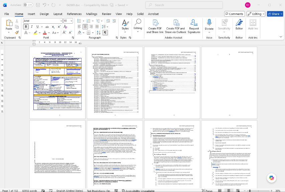Click Create PDF and Share link
The width and height of the screenshot is (285, 192).
155,26
